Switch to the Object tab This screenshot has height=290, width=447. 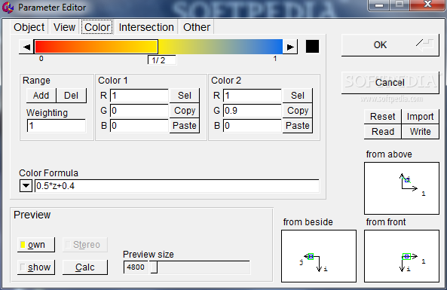pos(29,27)
